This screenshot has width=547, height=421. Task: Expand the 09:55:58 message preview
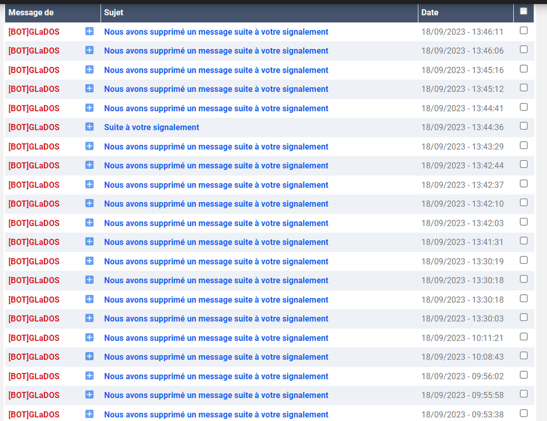(89, 394)
